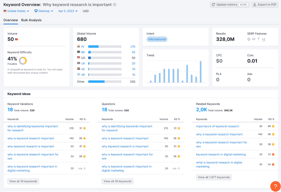Image resolution: width=281 pixels, height=192 pixels.
Task: Click the tallest last bar in Trend chart
Action: tap(201, 72)
